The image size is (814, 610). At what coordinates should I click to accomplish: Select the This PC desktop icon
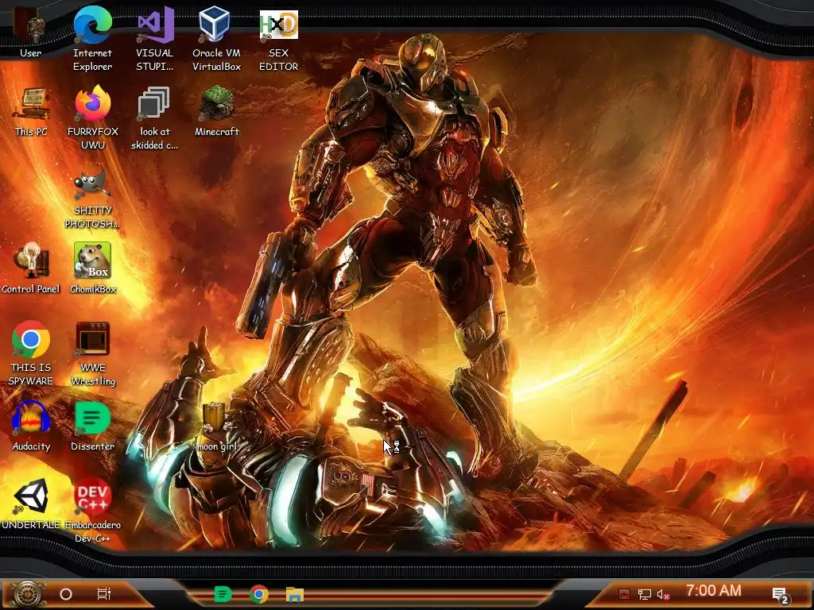point(31,111)
